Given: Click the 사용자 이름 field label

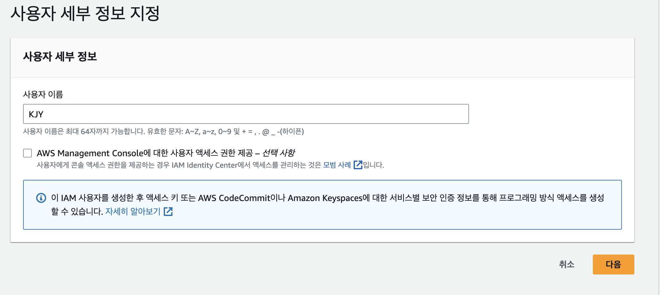Looking at the screenshot, I should tap(43, 94).
